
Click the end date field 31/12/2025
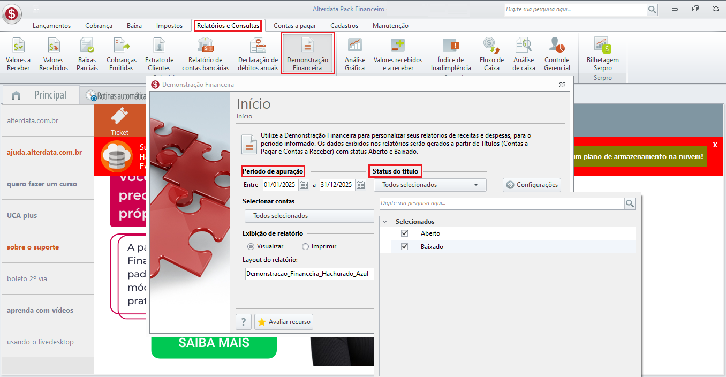click(x=337, y=185)
